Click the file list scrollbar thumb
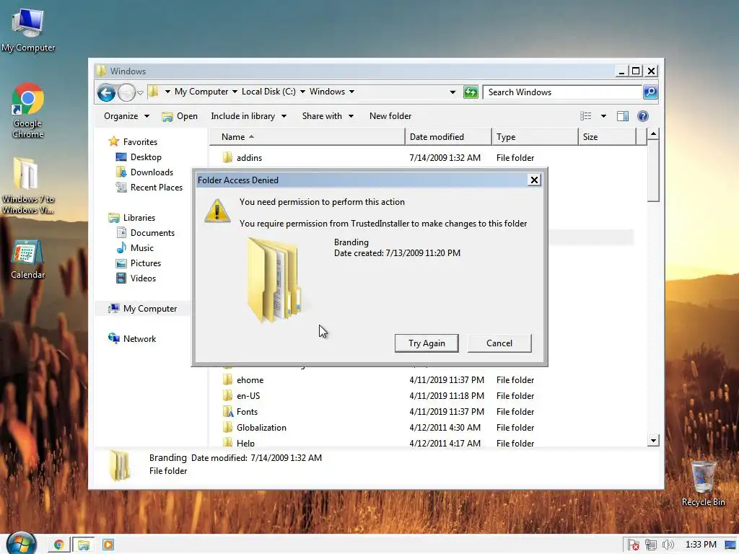The height and width of the screenshot is (554, 739). tap(652, 170)
